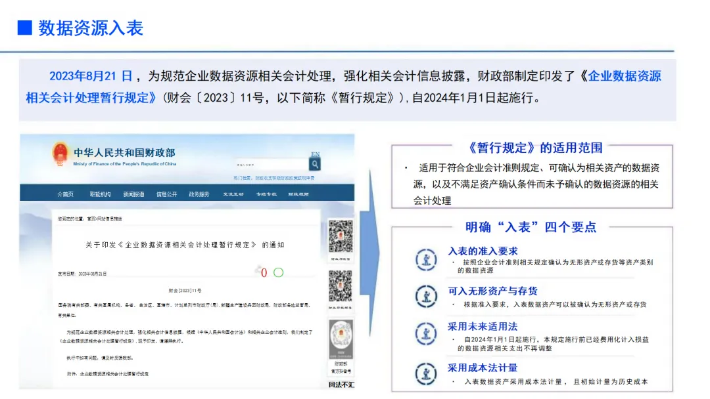Screen dimensions: 710x399
Task: Click the text 中华人民共和国财政部
Action: click(x=124, y=153)
